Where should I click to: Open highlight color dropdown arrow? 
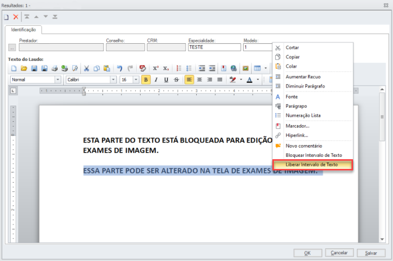[241, 80]
